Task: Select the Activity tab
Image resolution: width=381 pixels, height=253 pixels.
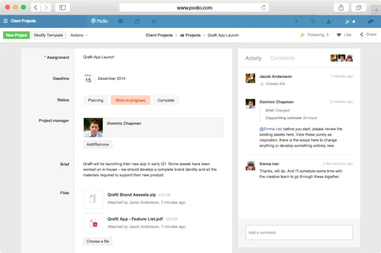Action: coord(253,58)
